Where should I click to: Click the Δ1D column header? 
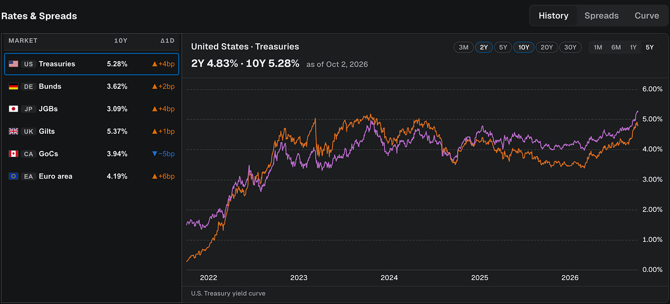click(167, 41)
